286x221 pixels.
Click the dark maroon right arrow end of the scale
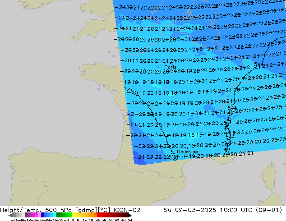[x=129, y=215]
